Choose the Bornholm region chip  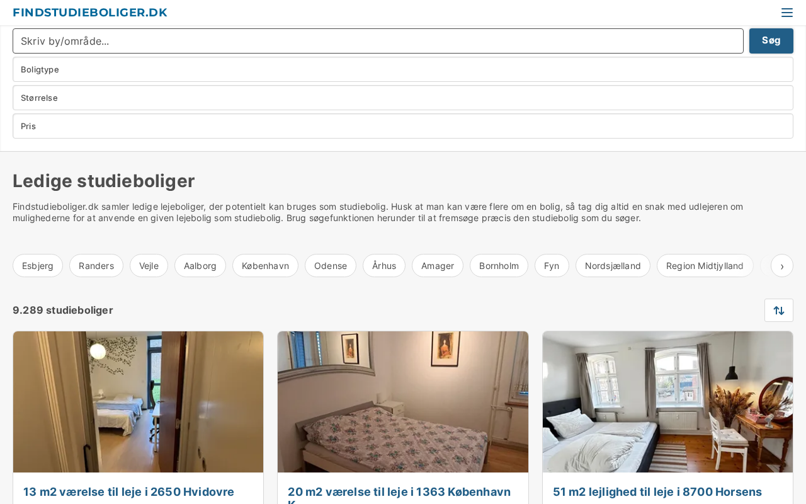pyautogui.click(x=499, y=266)
